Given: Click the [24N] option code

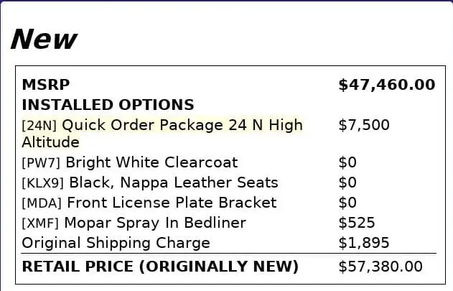Looking at the screenshot, I should [39, 125].
